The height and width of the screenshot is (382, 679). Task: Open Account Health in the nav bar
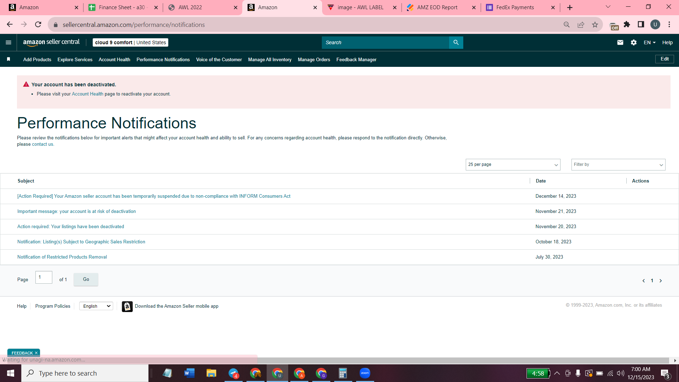click(x=114, y=59)
